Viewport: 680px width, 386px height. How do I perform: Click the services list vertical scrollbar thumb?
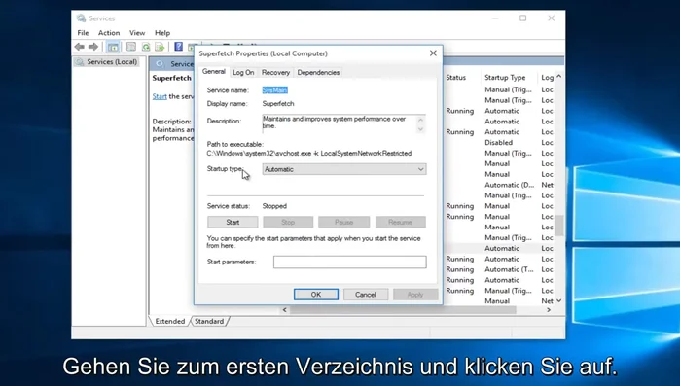click(x=559, y=226)
